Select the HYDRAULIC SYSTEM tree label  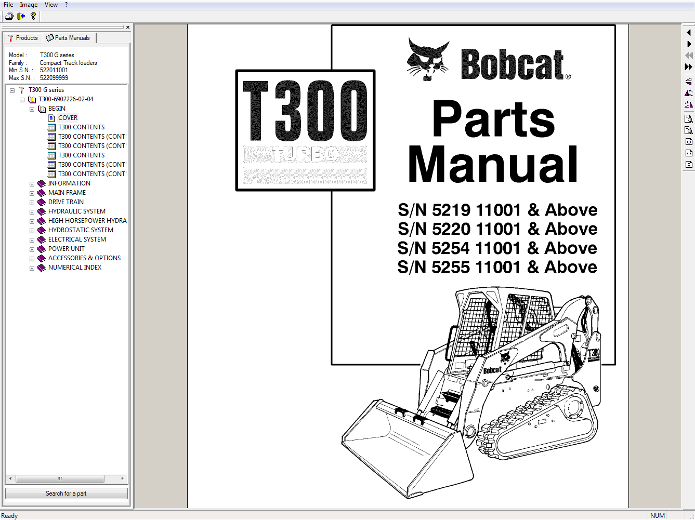(x=76, y=211)
